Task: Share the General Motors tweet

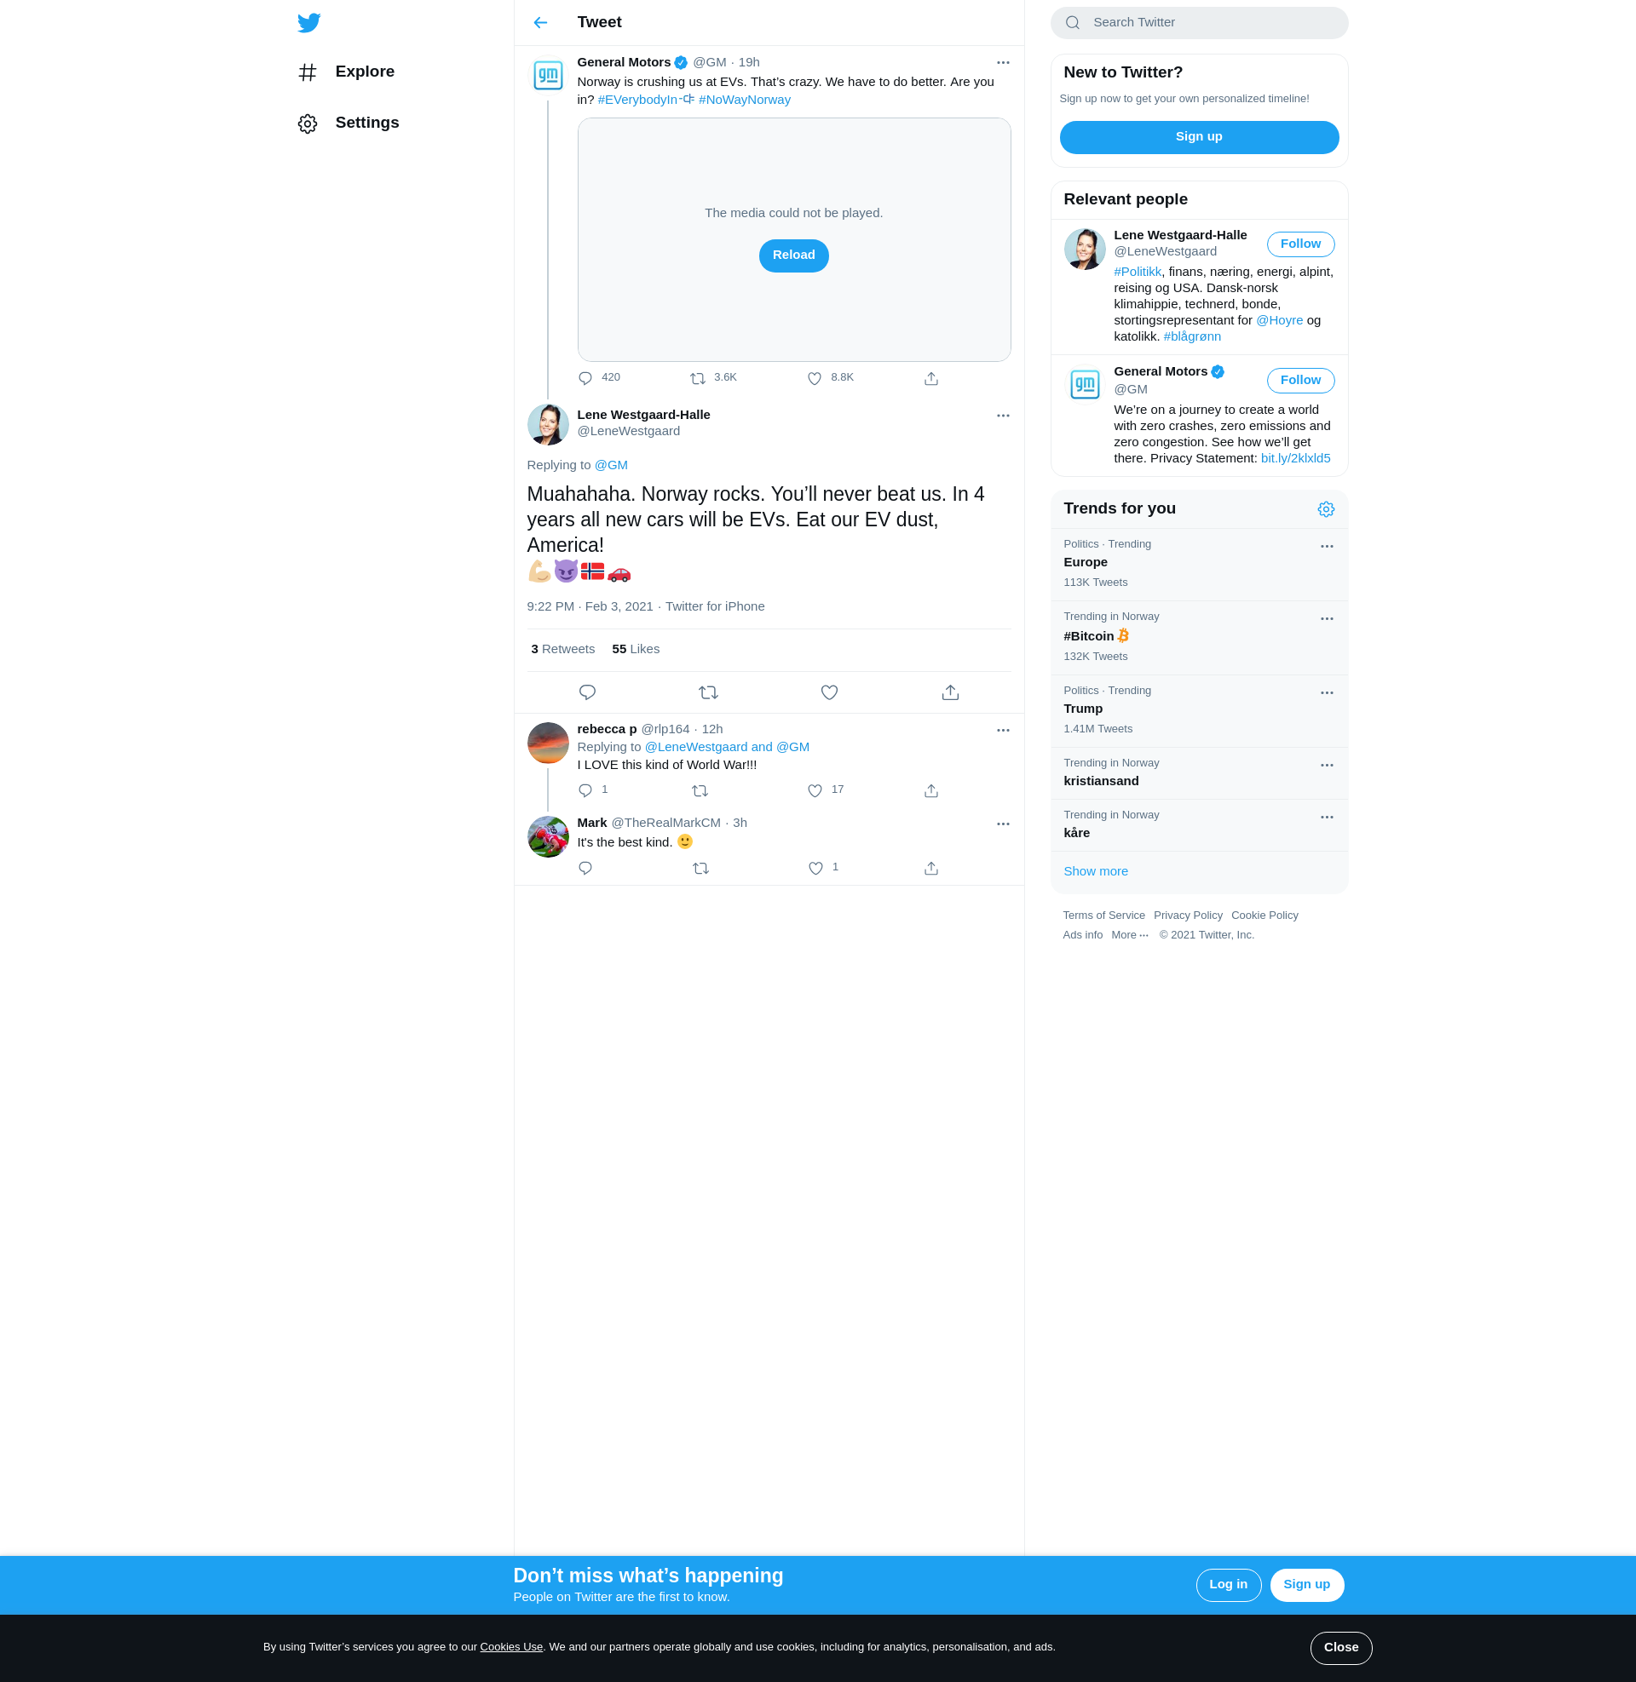Action: tap(930, 379)
